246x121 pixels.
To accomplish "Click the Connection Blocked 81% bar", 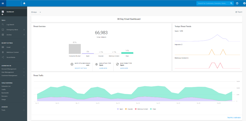I will pos(75,49).
